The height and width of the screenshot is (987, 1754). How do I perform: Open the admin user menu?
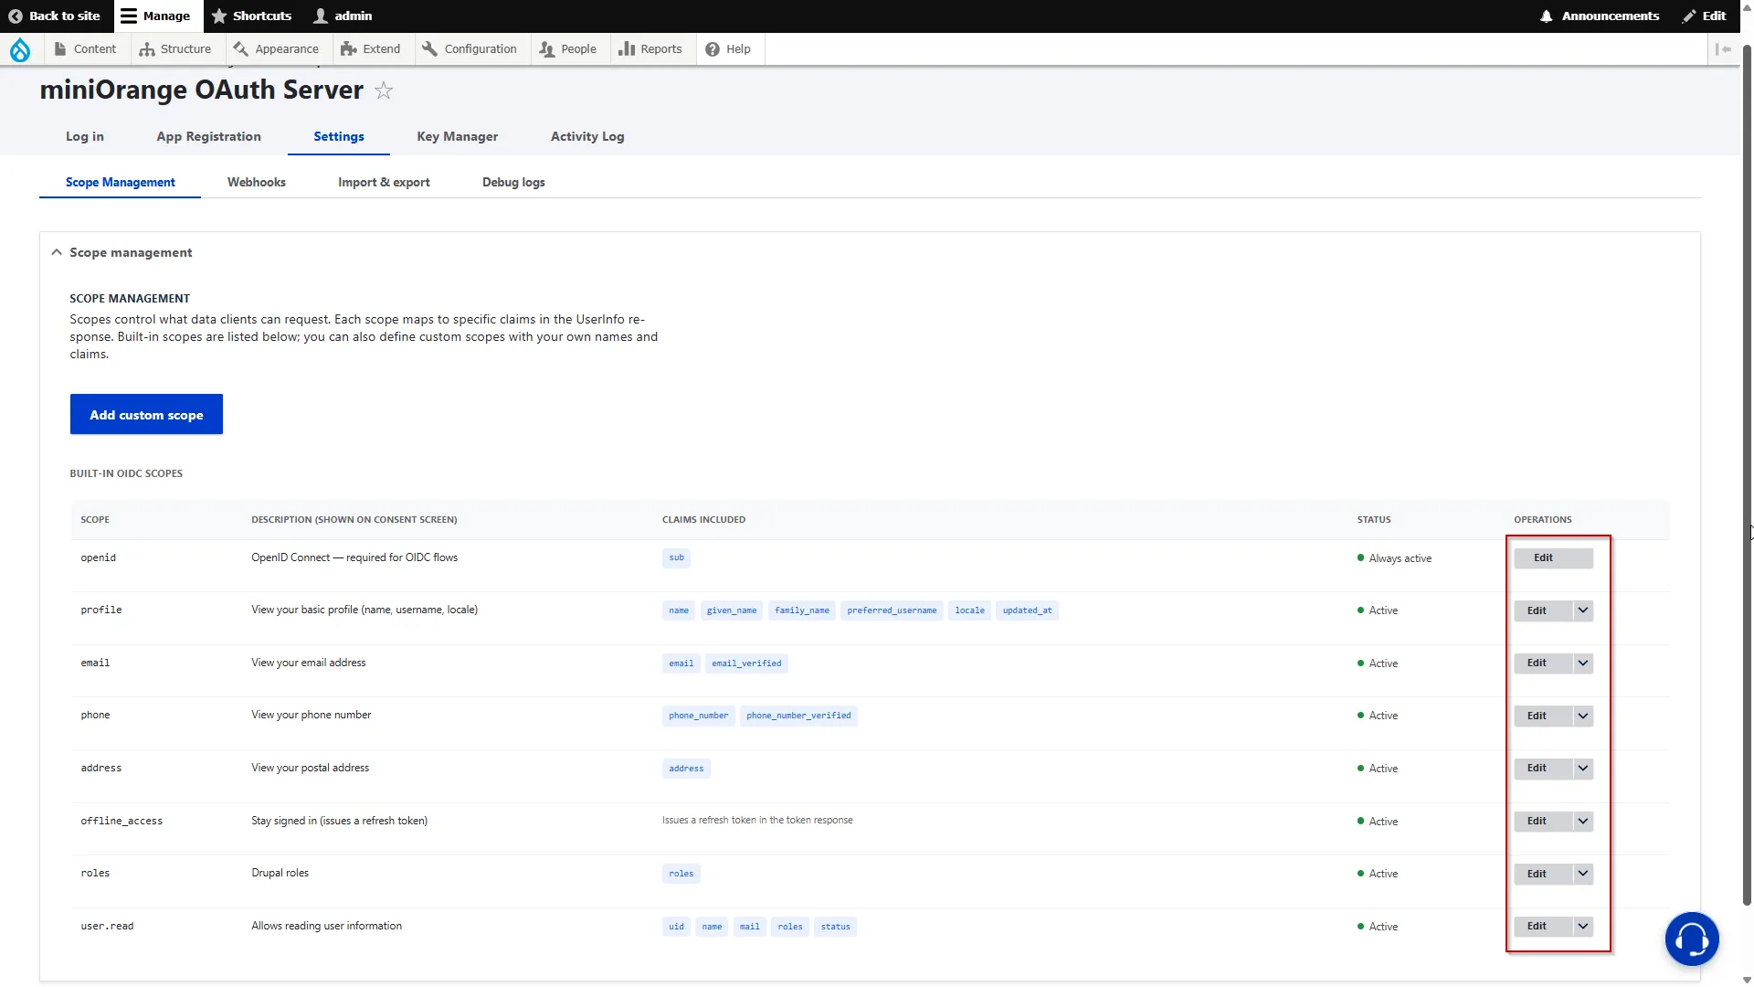point(343,16)
